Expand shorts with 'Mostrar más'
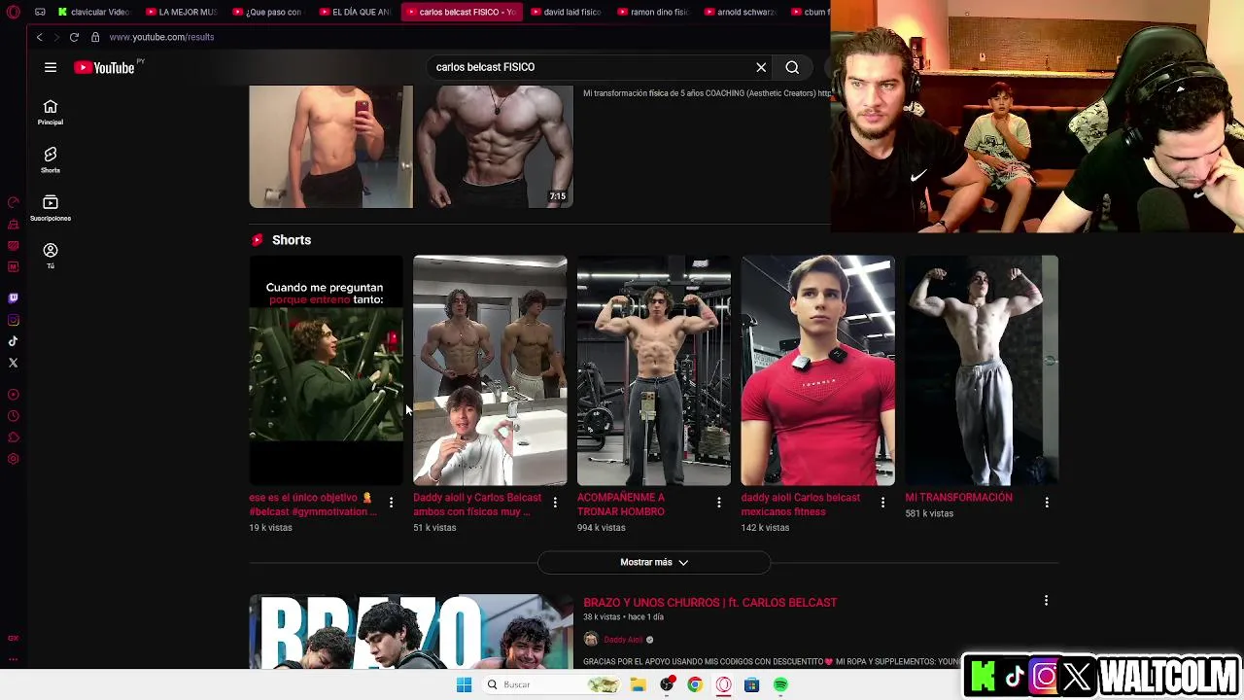The image size is (1244, 700). [654, 562]
